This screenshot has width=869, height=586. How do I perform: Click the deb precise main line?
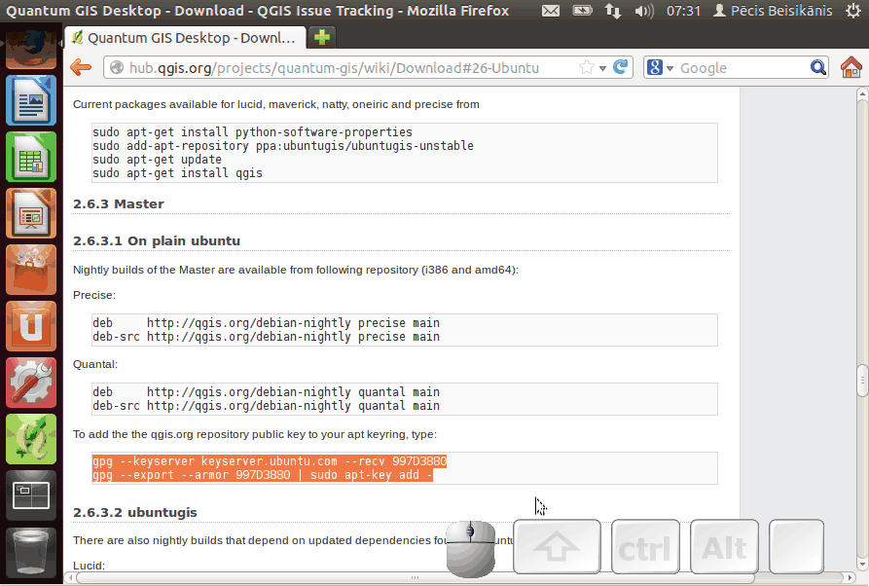pos(266,322)
